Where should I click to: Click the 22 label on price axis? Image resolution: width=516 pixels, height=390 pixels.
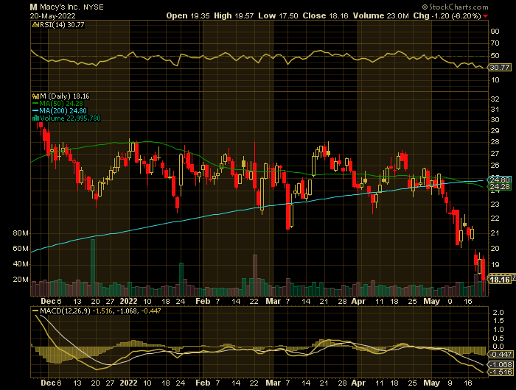495,218
